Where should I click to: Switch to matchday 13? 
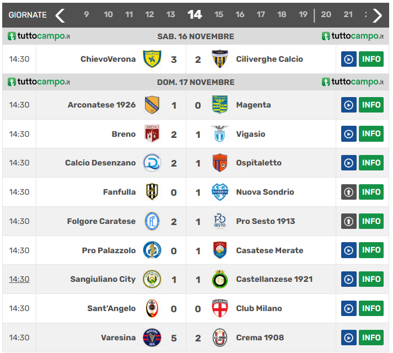pyautogui.click(x=171, y=15)
